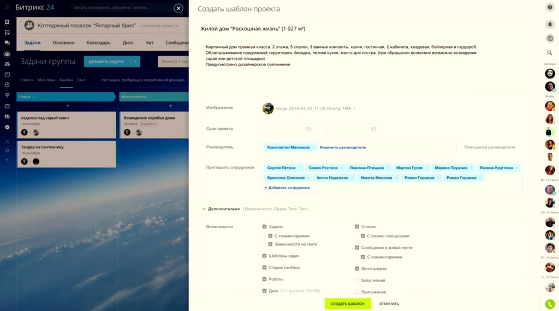Toggle С комментариями checkbox under Задачи
This screenshot has width=559, height=311.
click(270, 236)
